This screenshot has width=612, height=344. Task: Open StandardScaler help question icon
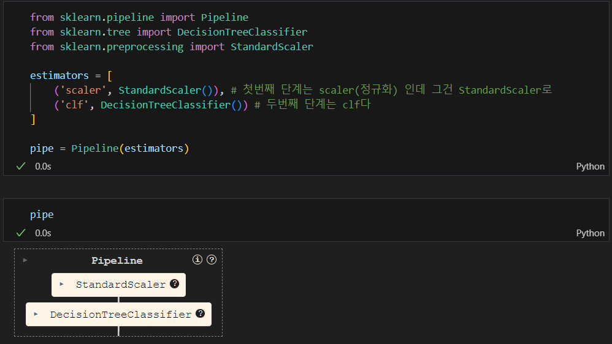175,284
